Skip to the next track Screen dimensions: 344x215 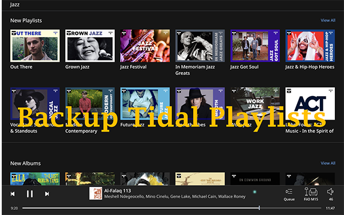[47, 194]
